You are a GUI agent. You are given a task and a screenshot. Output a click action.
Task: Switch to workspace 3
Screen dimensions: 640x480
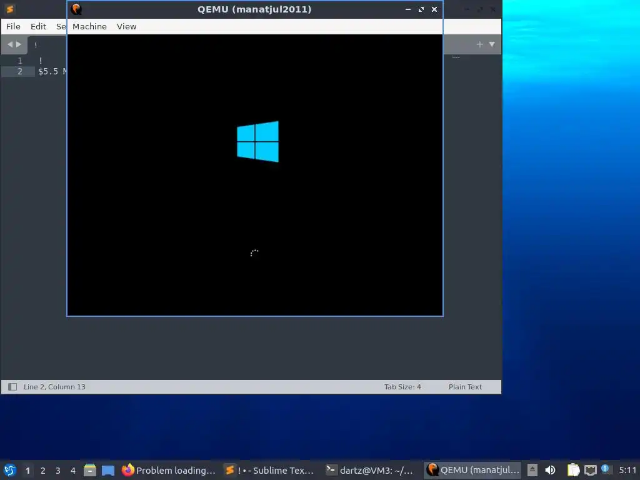[58, 471]
